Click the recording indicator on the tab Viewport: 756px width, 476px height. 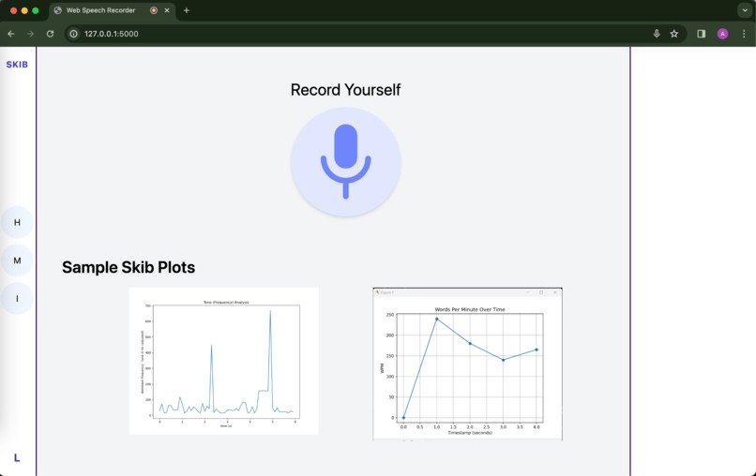(154, 10)
